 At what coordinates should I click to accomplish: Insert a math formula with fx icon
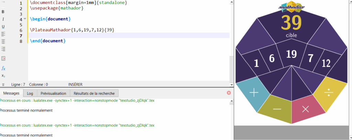pyautogui.click(x=3, y=68)
